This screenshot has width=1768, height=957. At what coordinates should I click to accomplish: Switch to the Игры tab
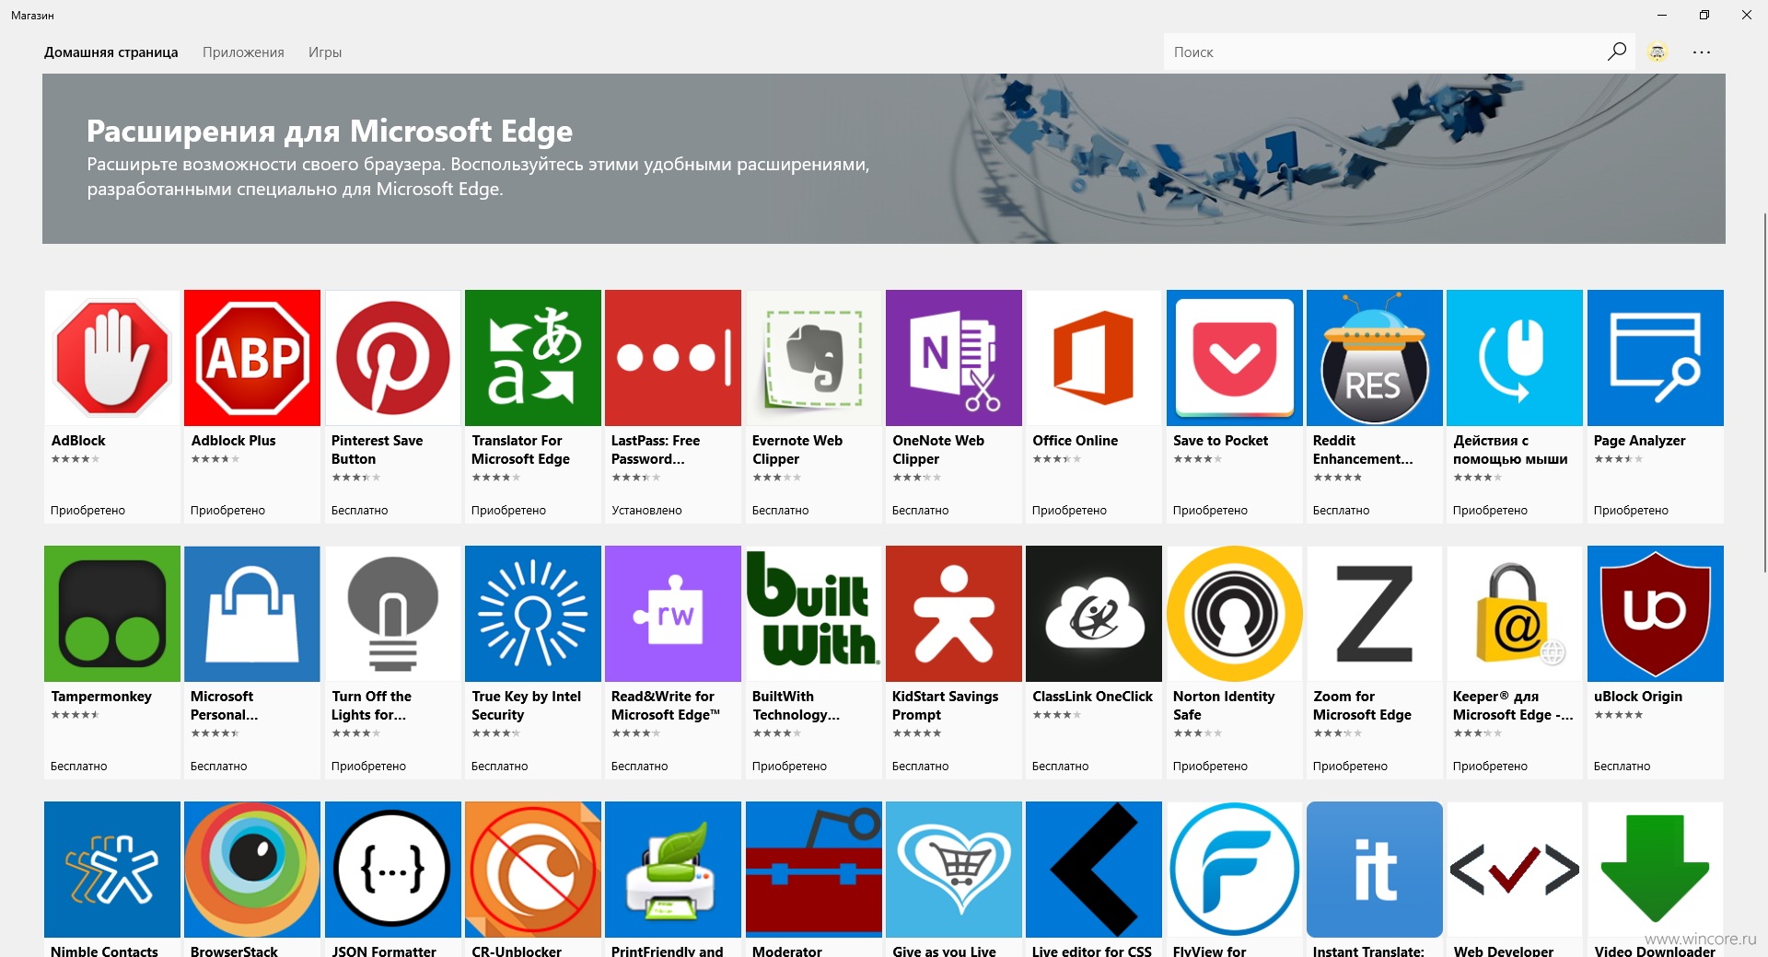[x=325, y=52]
